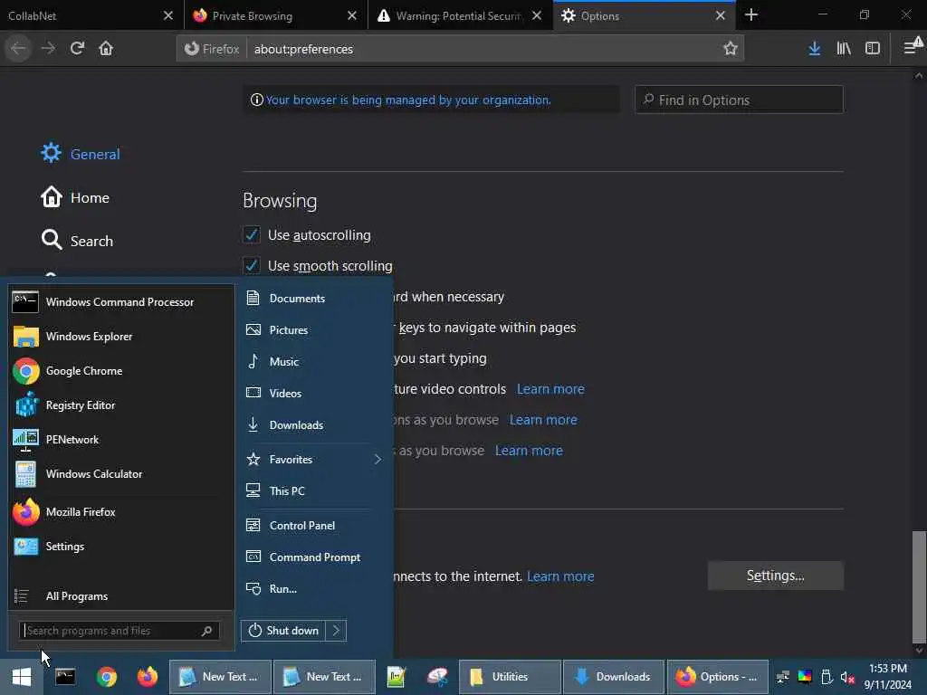
Task: Close the Options tab
Action: coord(720,15)
